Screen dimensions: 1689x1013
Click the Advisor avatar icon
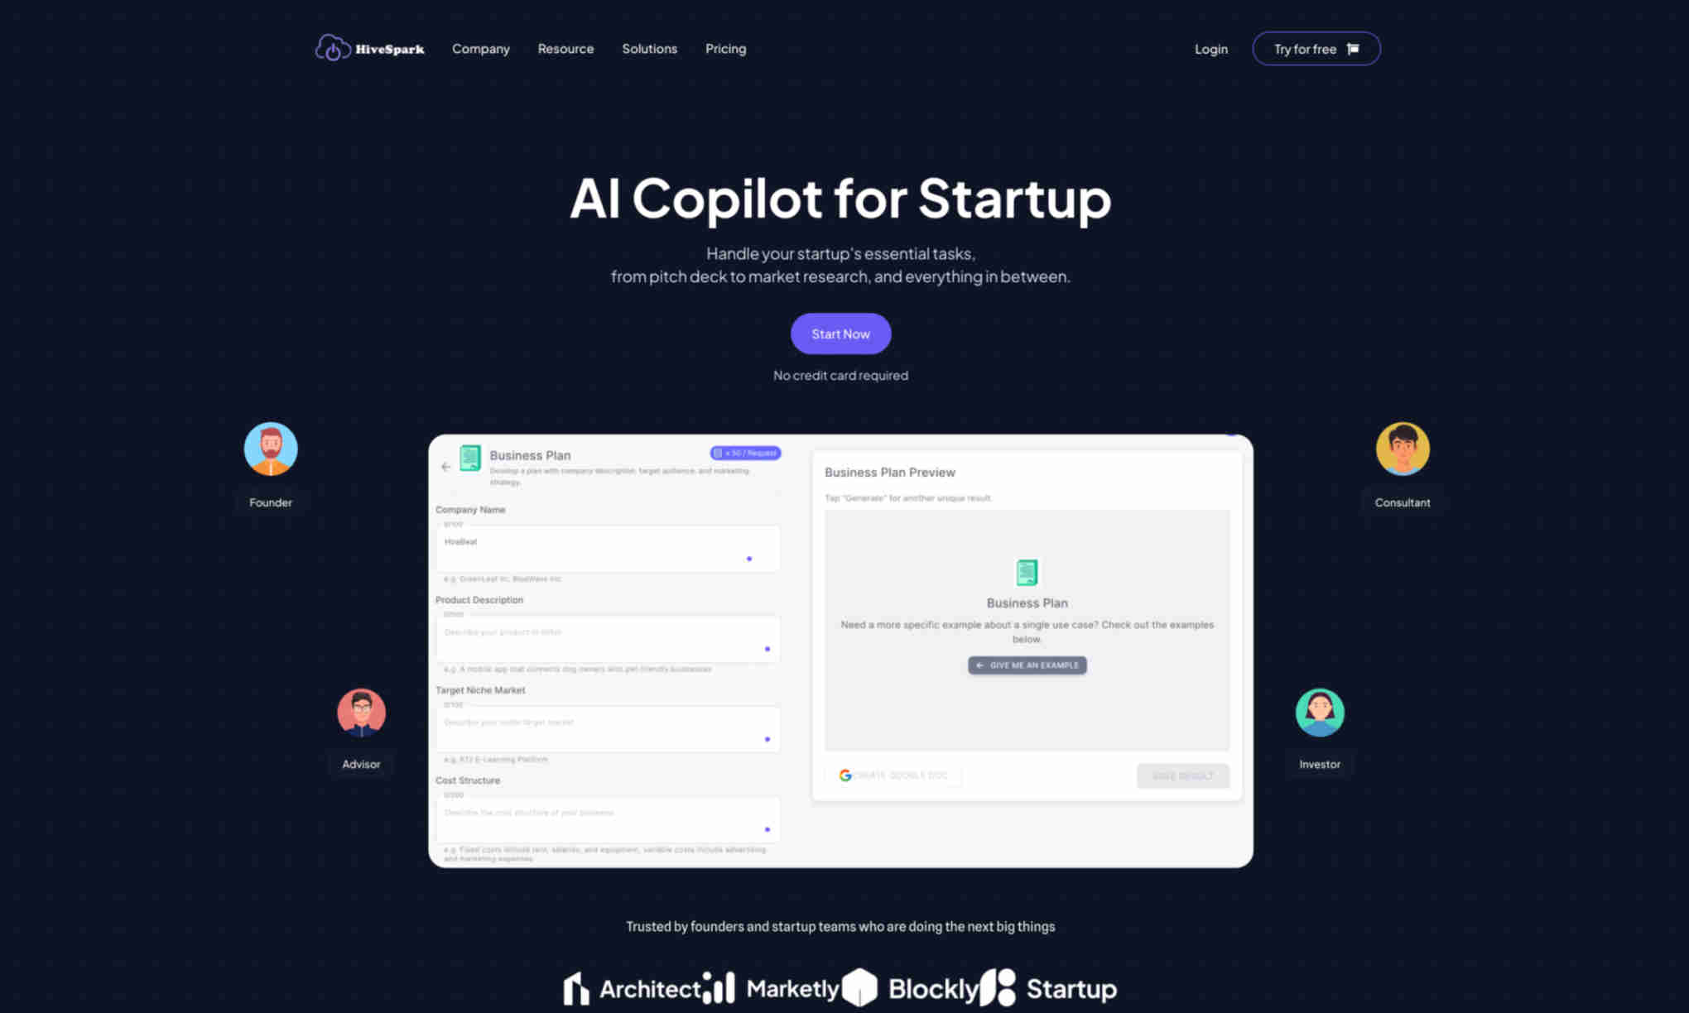pos(361,712)
